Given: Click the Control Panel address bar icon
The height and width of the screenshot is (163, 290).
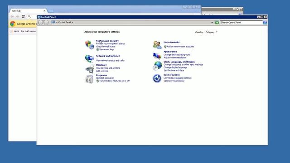Looking at the screenshot, I should pos(53,22).
